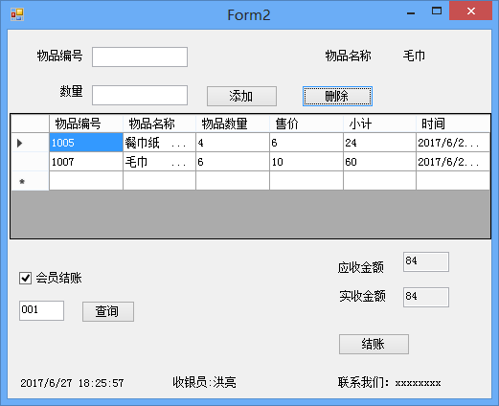499x406 pixels.
Task: Click the 毛巾 item name cell in table
Action: [x=159, y=162]
